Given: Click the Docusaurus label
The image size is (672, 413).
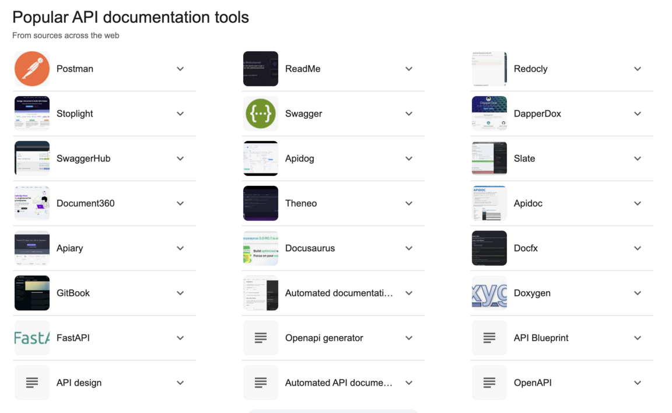Looking at the screenshot, I should [310, 248].
